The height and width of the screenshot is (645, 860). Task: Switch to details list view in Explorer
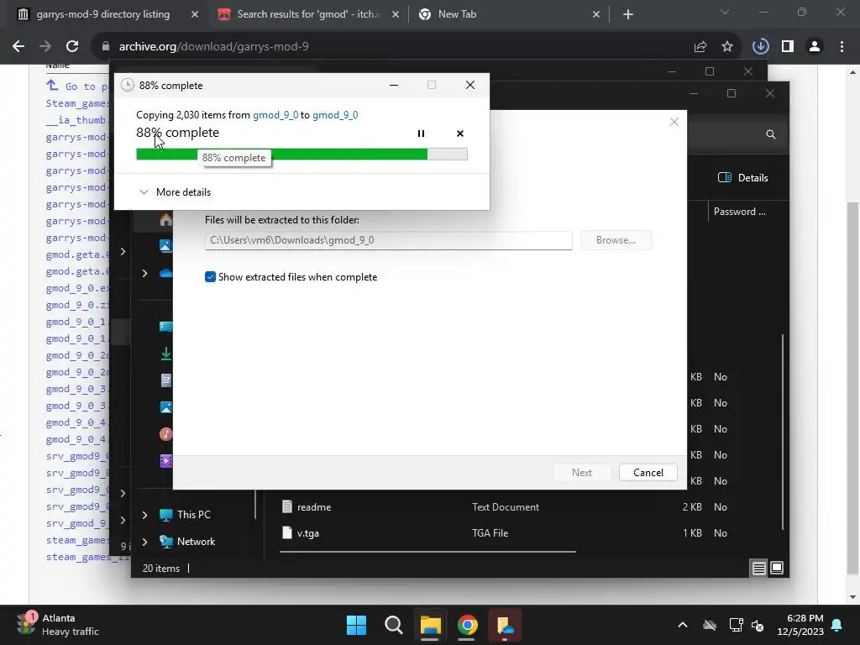coord(758,569)
